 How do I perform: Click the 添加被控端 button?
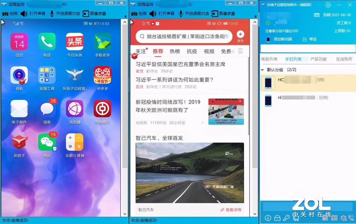click(x=282, y=39)
